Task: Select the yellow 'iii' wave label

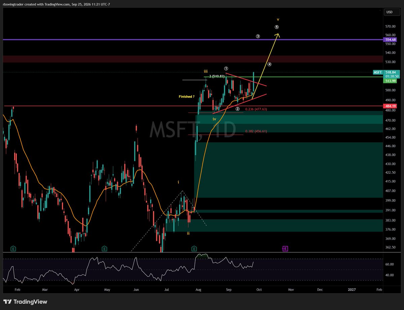Action: click(x=205, y=71)
